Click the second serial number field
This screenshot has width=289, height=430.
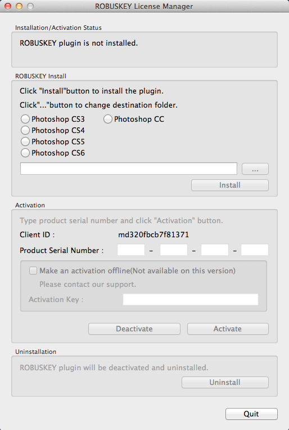tap(174, 250)
